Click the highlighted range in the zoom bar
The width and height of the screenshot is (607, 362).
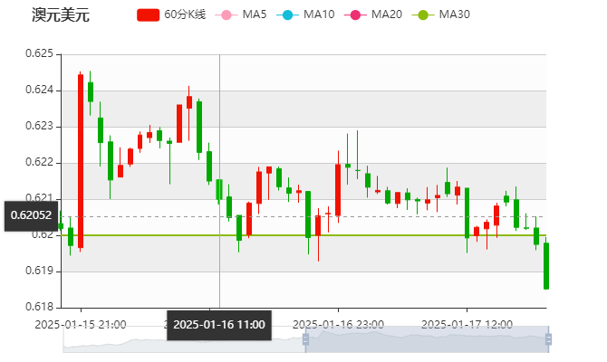[426, 339]
